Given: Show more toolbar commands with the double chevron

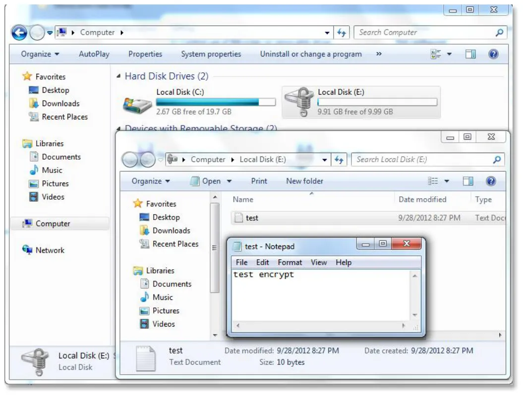Looking at the screenshot, I should tap(379, 54).
